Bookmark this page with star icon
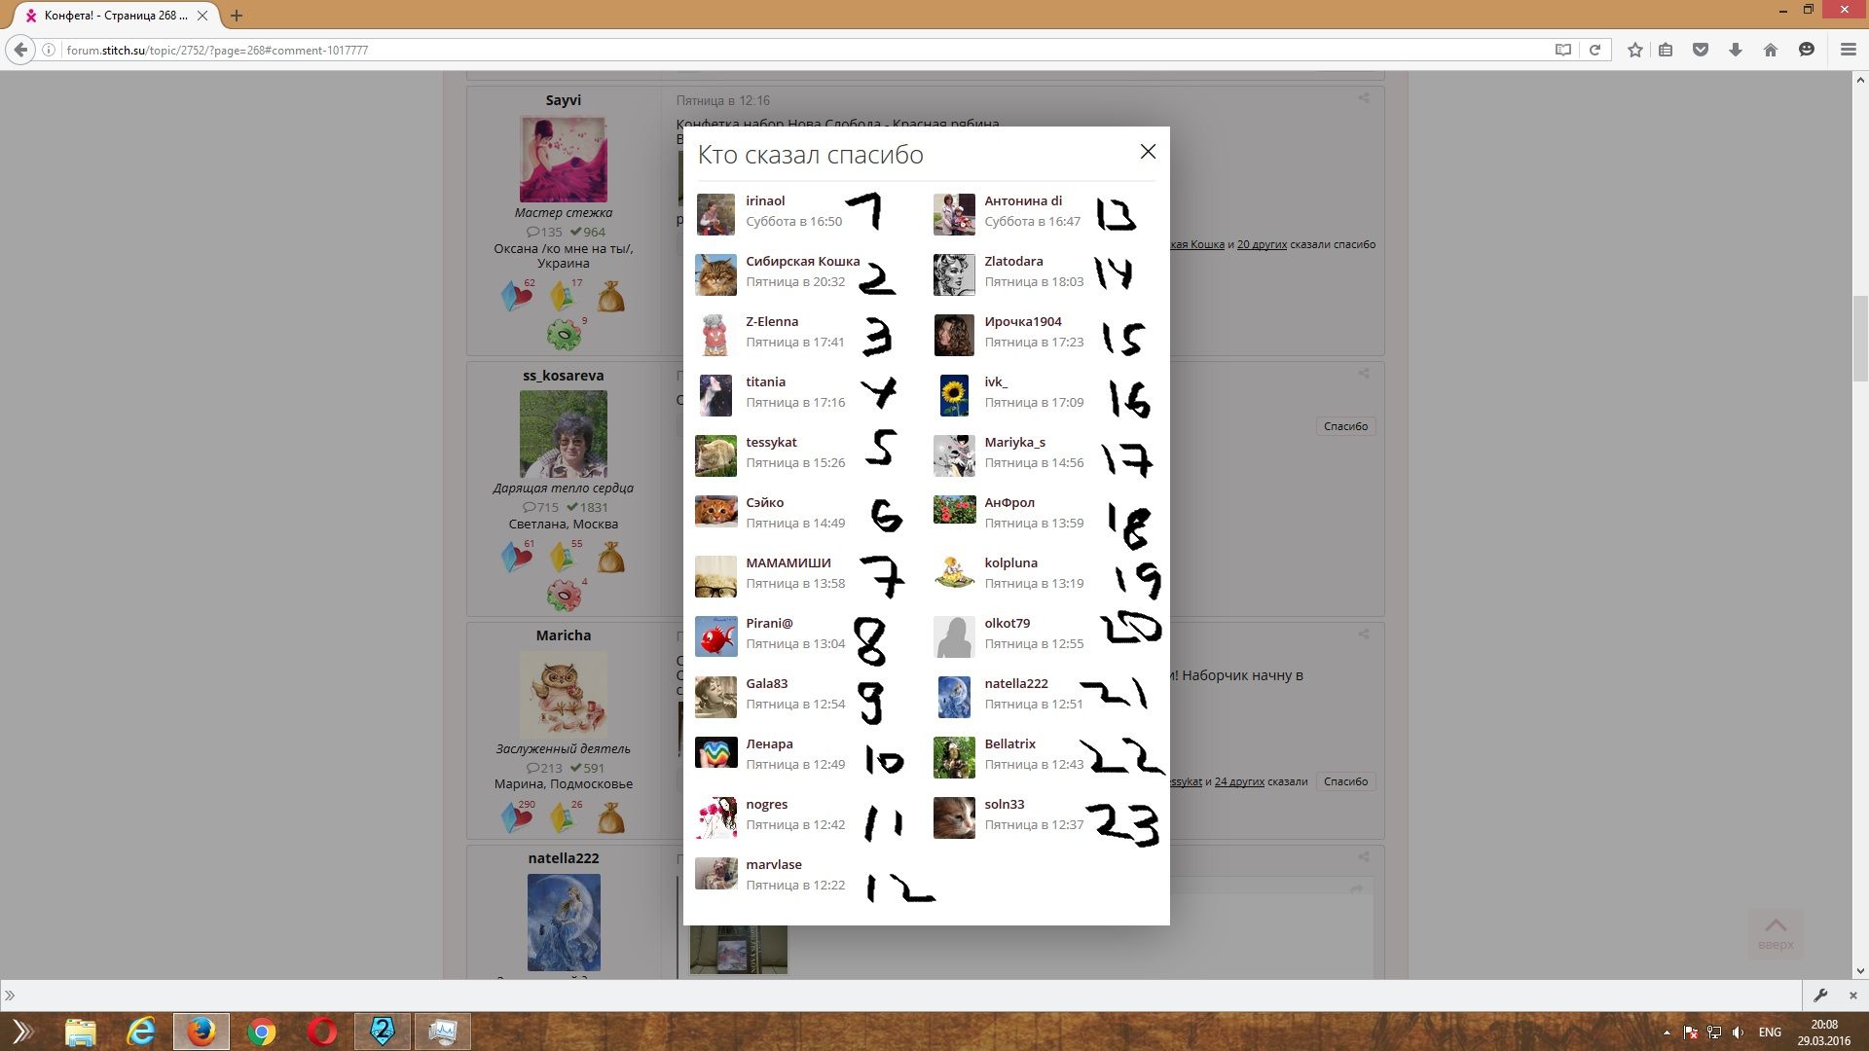The height and width of the screenshot is (1051, 1869). 1635,50
